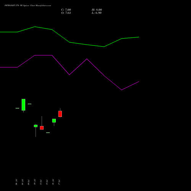Click the PETRONET PE Options chart title
The height and width of the screenshot is (191, 191).
coord(28,6)
